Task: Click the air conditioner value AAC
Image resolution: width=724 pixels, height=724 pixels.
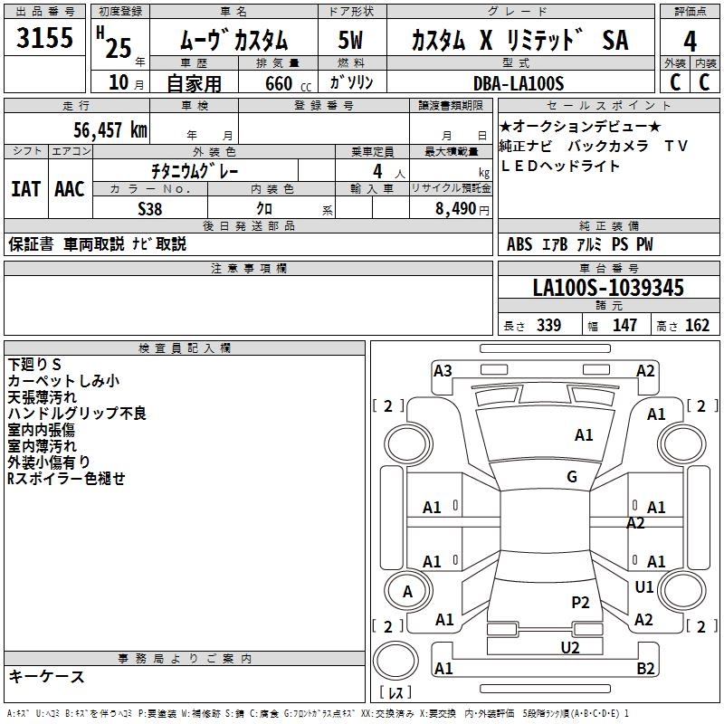Action: tap(70, 189)
